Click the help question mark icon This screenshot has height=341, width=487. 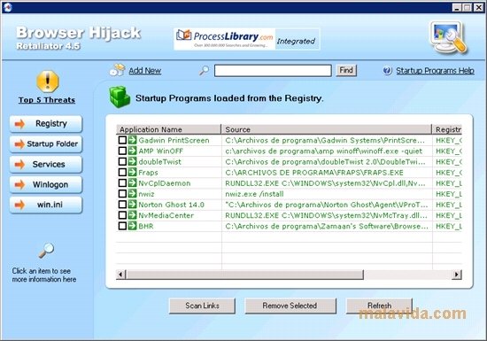[387, 71]
